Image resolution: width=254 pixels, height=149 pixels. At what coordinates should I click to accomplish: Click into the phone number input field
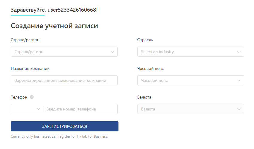(80, 109)
